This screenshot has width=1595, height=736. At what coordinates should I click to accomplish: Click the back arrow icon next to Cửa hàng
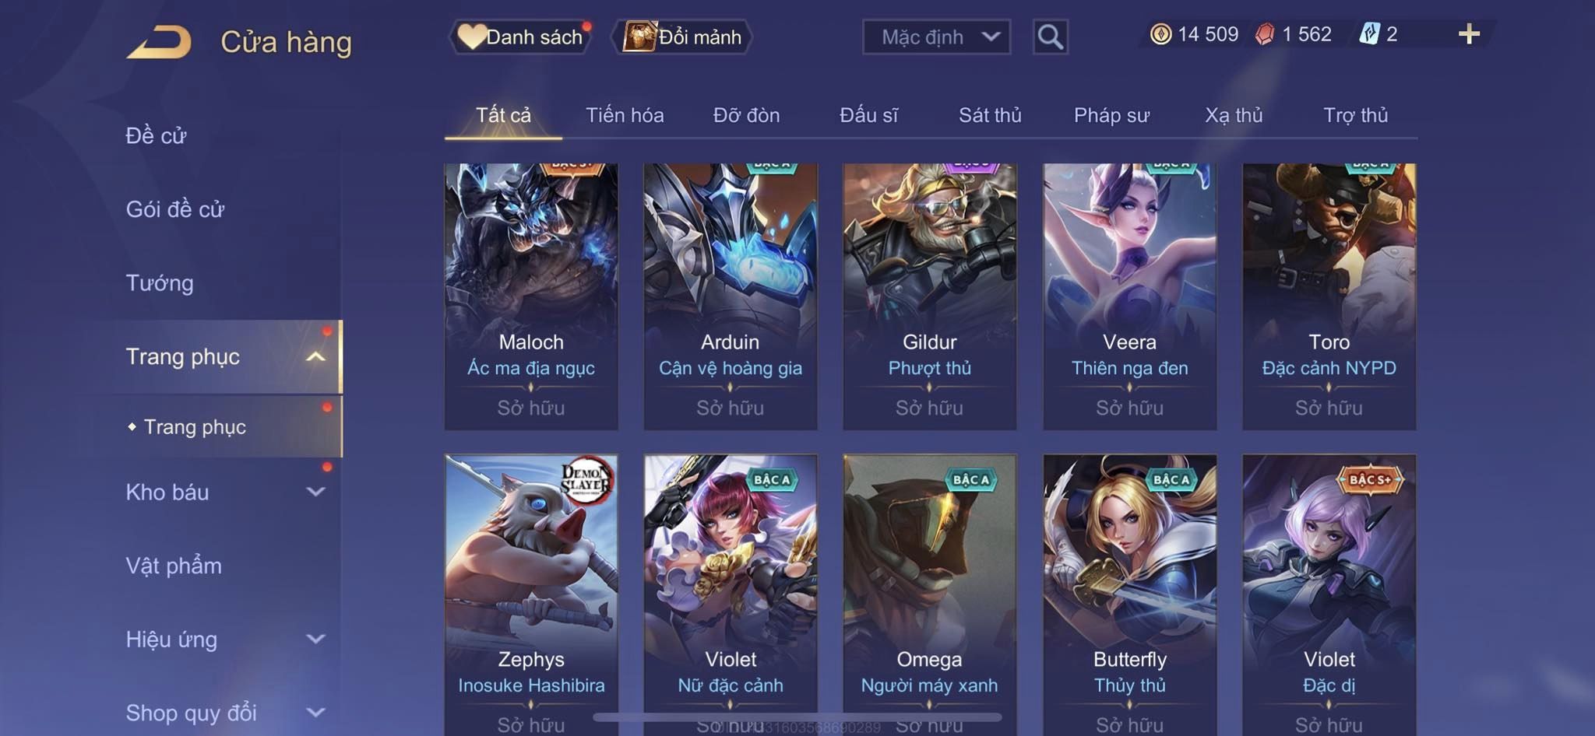(160, 42)
